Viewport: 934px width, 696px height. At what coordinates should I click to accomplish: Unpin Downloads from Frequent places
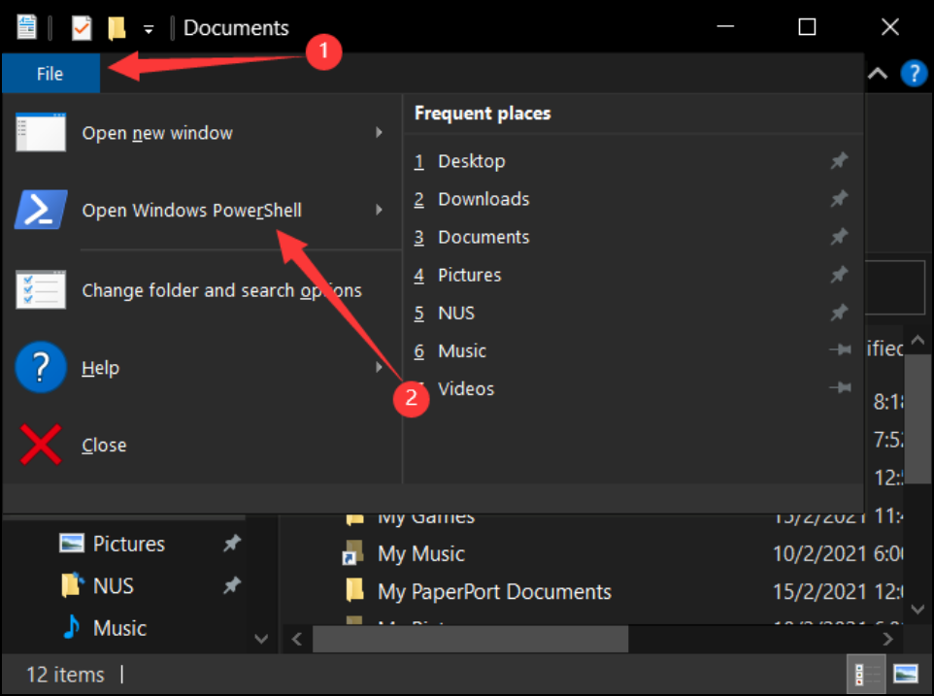point(839,199)
